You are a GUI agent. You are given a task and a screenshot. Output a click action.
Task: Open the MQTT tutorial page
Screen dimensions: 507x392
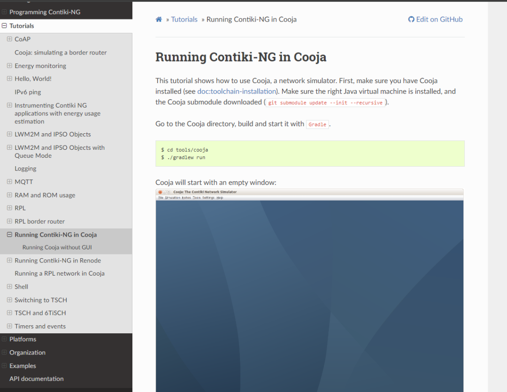coord(23,182)
